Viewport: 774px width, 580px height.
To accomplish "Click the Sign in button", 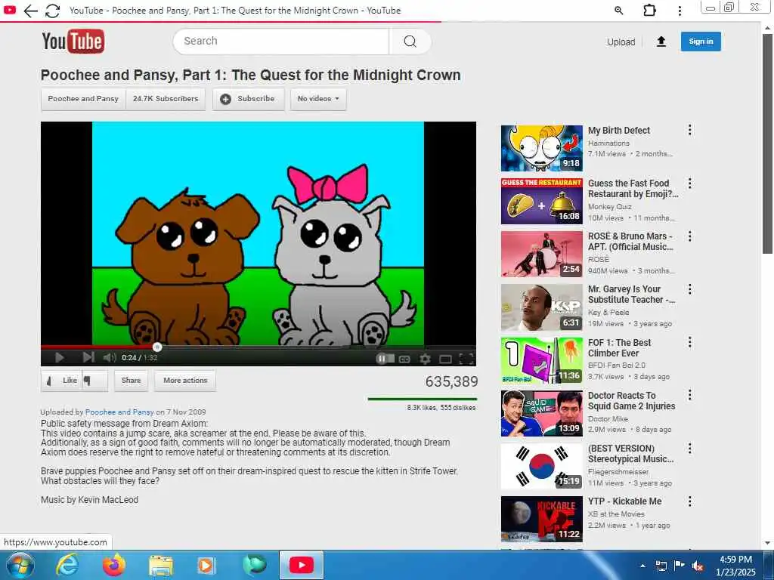I will pos(701,42).
